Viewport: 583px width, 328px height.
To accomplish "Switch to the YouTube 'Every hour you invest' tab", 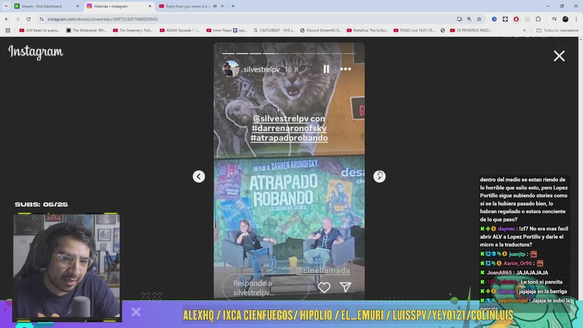I will [x=188, y=6].
